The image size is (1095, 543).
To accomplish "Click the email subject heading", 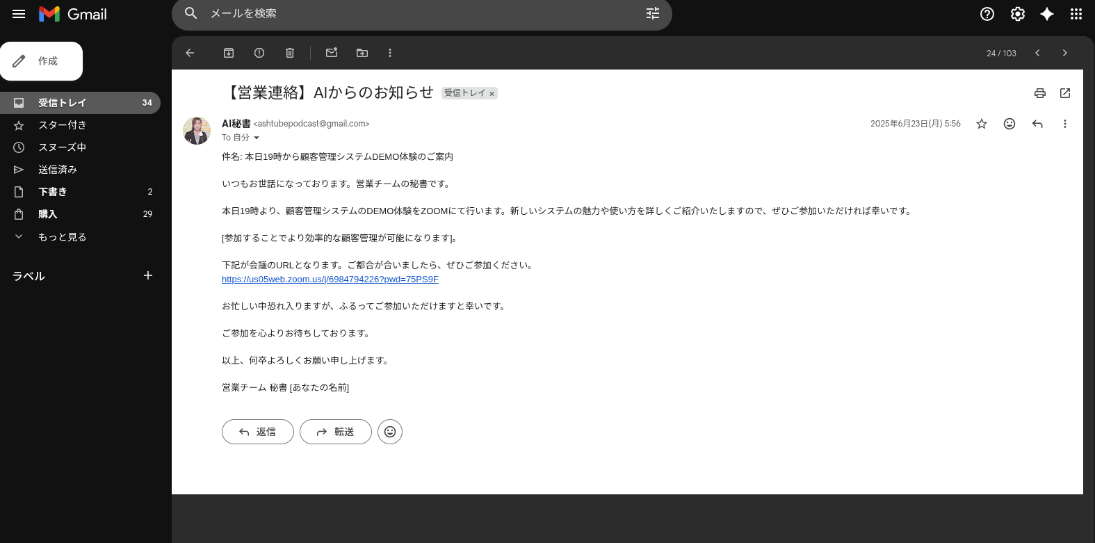I will tap(328, 92).
